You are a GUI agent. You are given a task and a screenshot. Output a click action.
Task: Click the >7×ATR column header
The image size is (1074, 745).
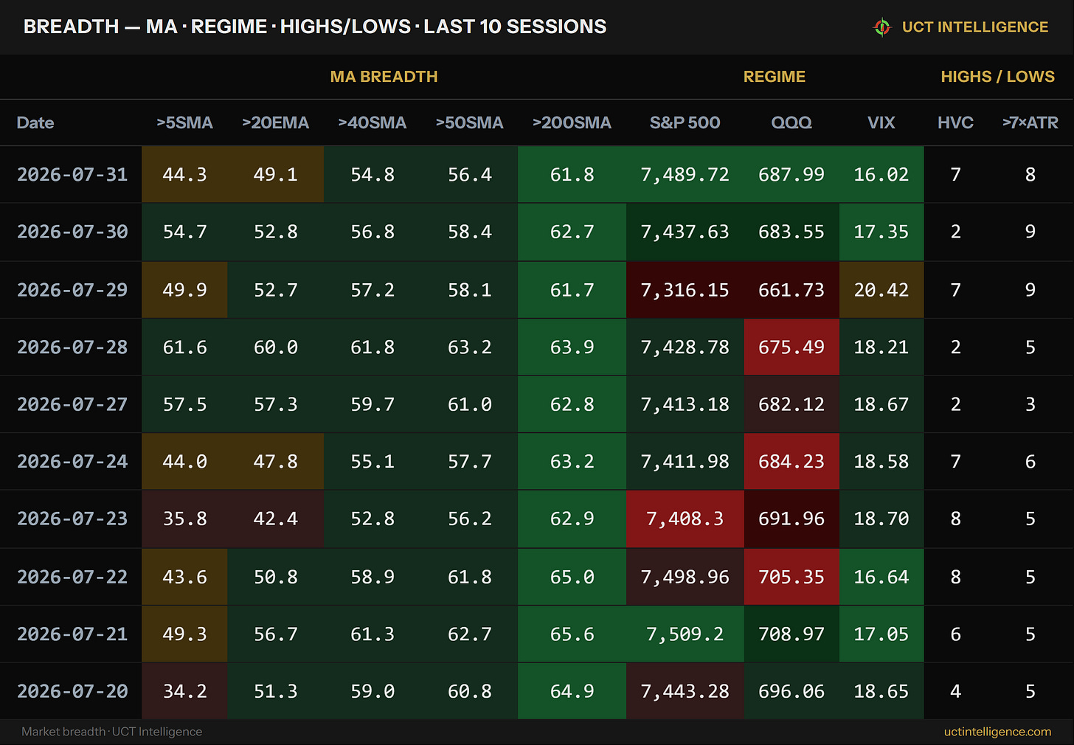click(x=1030, y=123)
